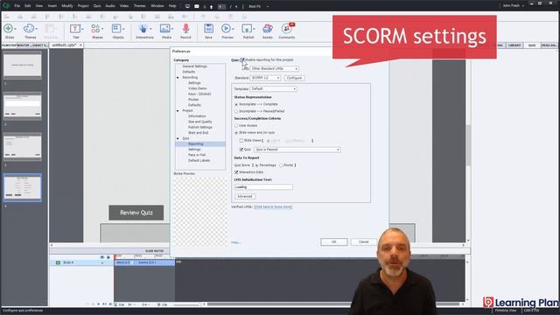560x315 pixels.
Task: Click the Advanced button
Action: tap(245, 196)
